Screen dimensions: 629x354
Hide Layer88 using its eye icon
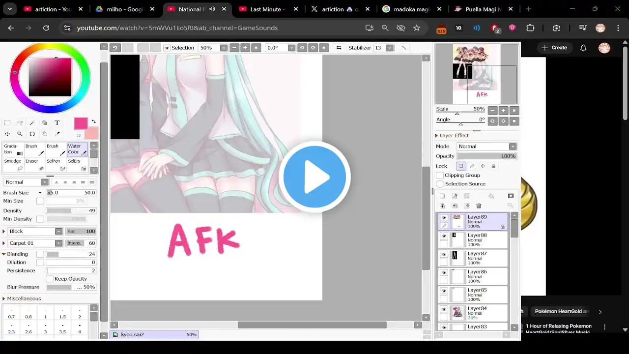pos(444,236)
